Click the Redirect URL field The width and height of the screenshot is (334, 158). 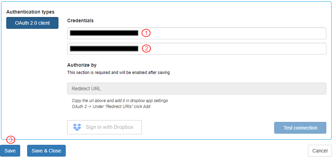197,89
